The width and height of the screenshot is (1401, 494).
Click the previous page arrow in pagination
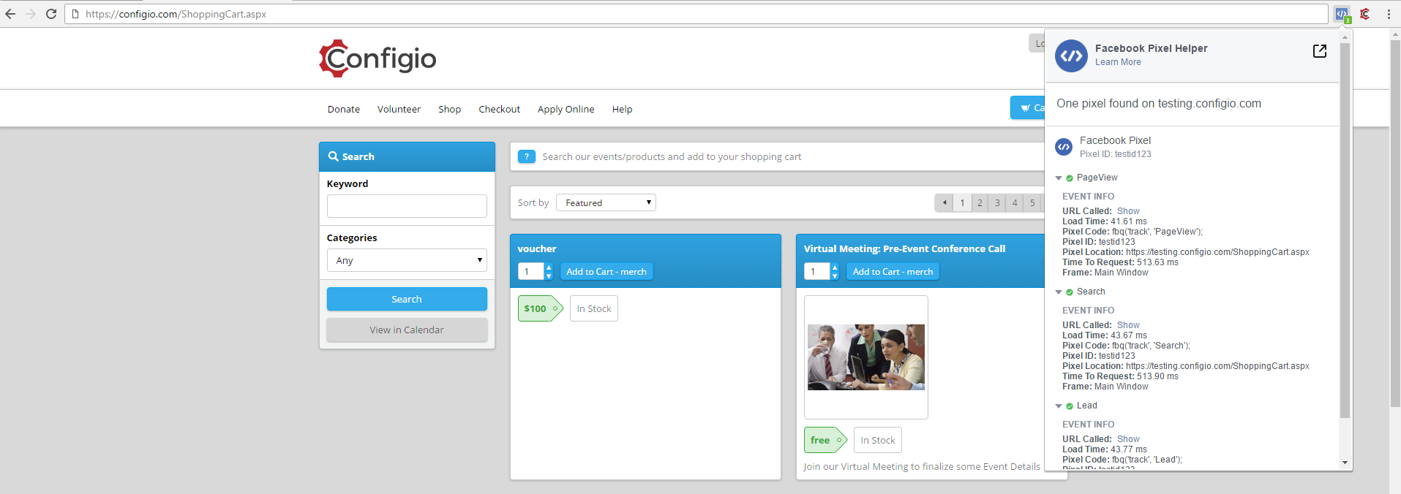coord(944,203)
